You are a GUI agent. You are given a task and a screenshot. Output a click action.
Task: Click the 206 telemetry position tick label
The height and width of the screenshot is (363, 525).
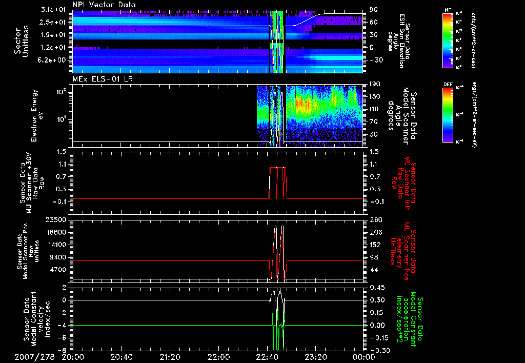click(x=375, y=232)
